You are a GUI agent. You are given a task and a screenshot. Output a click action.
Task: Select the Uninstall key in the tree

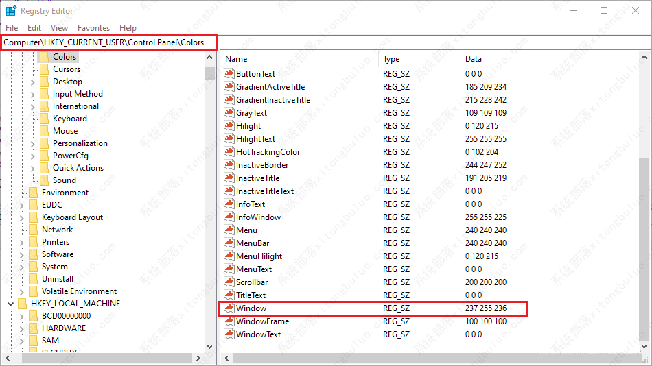(x=58, y=279)
